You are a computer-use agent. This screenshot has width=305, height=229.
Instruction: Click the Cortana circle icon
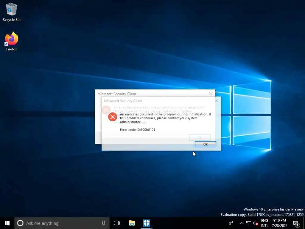point(20,223)
